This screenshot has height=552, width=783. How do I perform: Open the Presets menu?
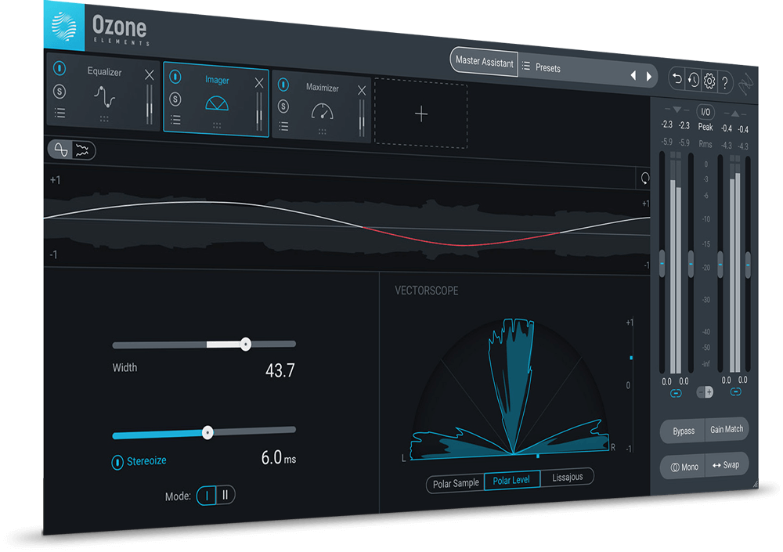tap(548, 67)
